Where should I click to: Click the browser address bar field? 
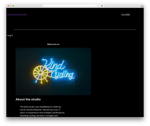pos(71,6)
